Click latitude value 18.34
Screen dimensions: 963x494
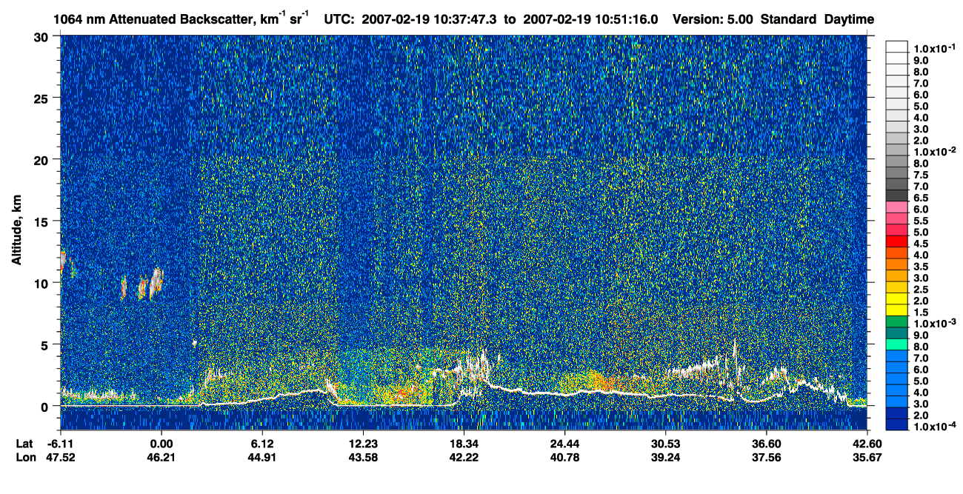[464, 443]
